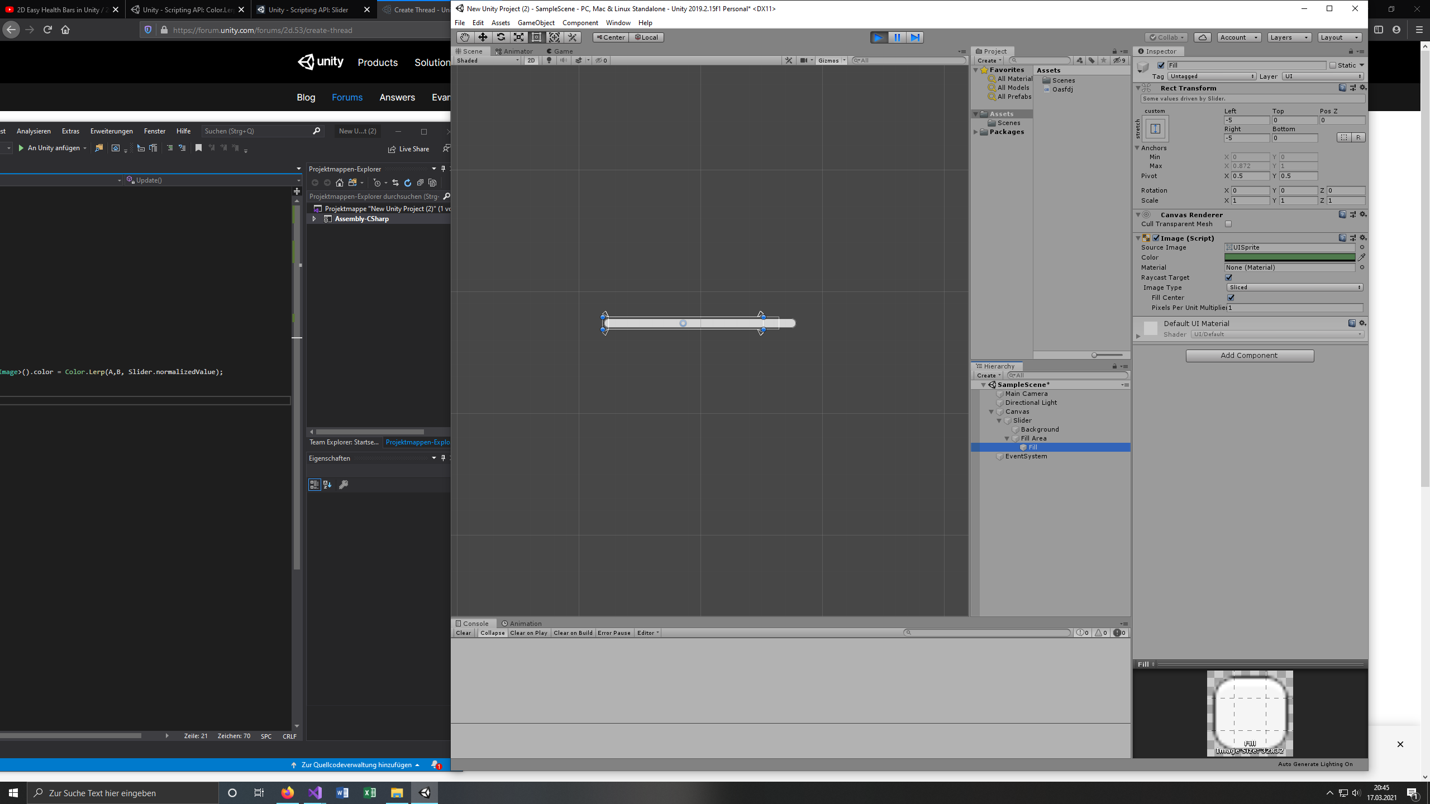Select Background in the Hierarchy
The height and width of the screenshot is (804, 1430).
1040,429
